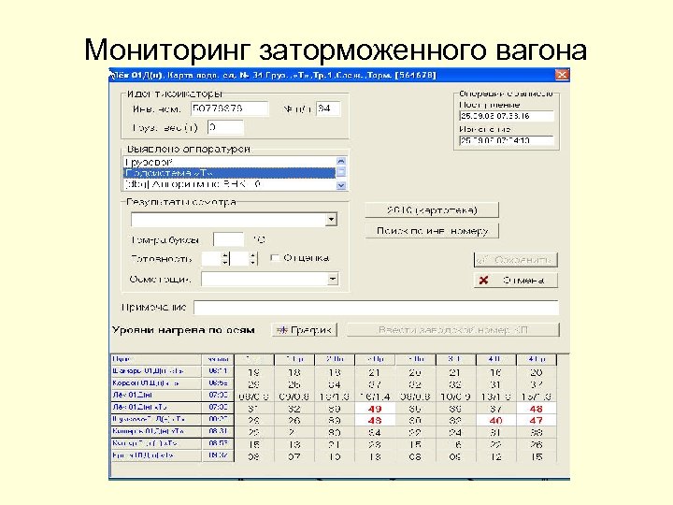Click the Отмена button
The image size is (673, 505).
click(x=515, y=280)
